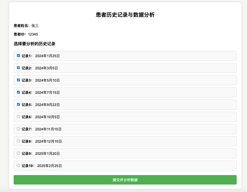Check the 记录6 checkbox
The image size is (247, 192).
click(18, 117)
